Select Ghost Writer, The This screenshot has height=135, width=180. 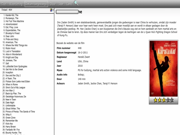(x=13, y=109)
